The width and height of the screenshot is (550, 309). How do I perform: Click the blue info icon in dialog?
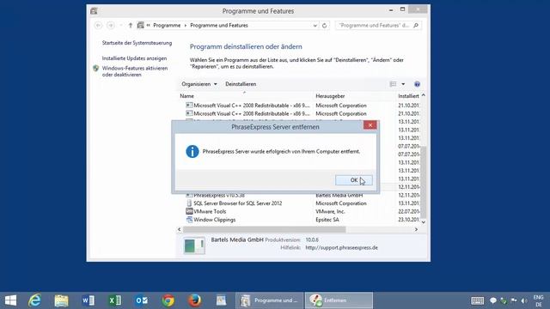pos(192,152)
